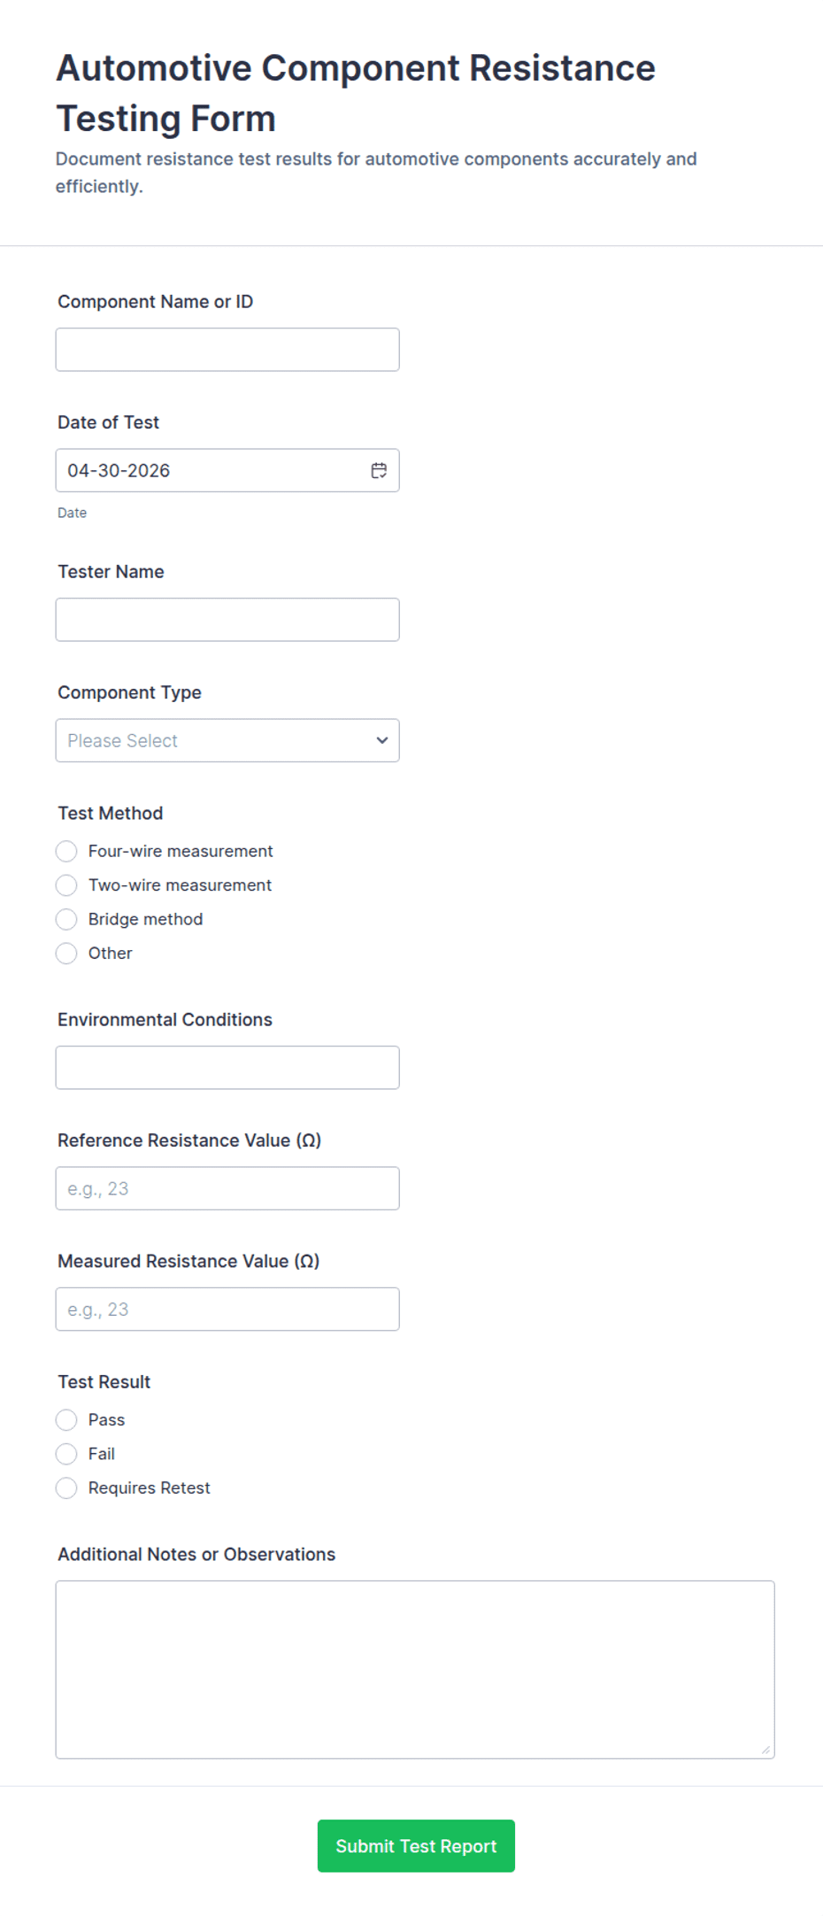Pick Other as test method
Viewport: 823px width, 1916px height.
pos(66,954)
